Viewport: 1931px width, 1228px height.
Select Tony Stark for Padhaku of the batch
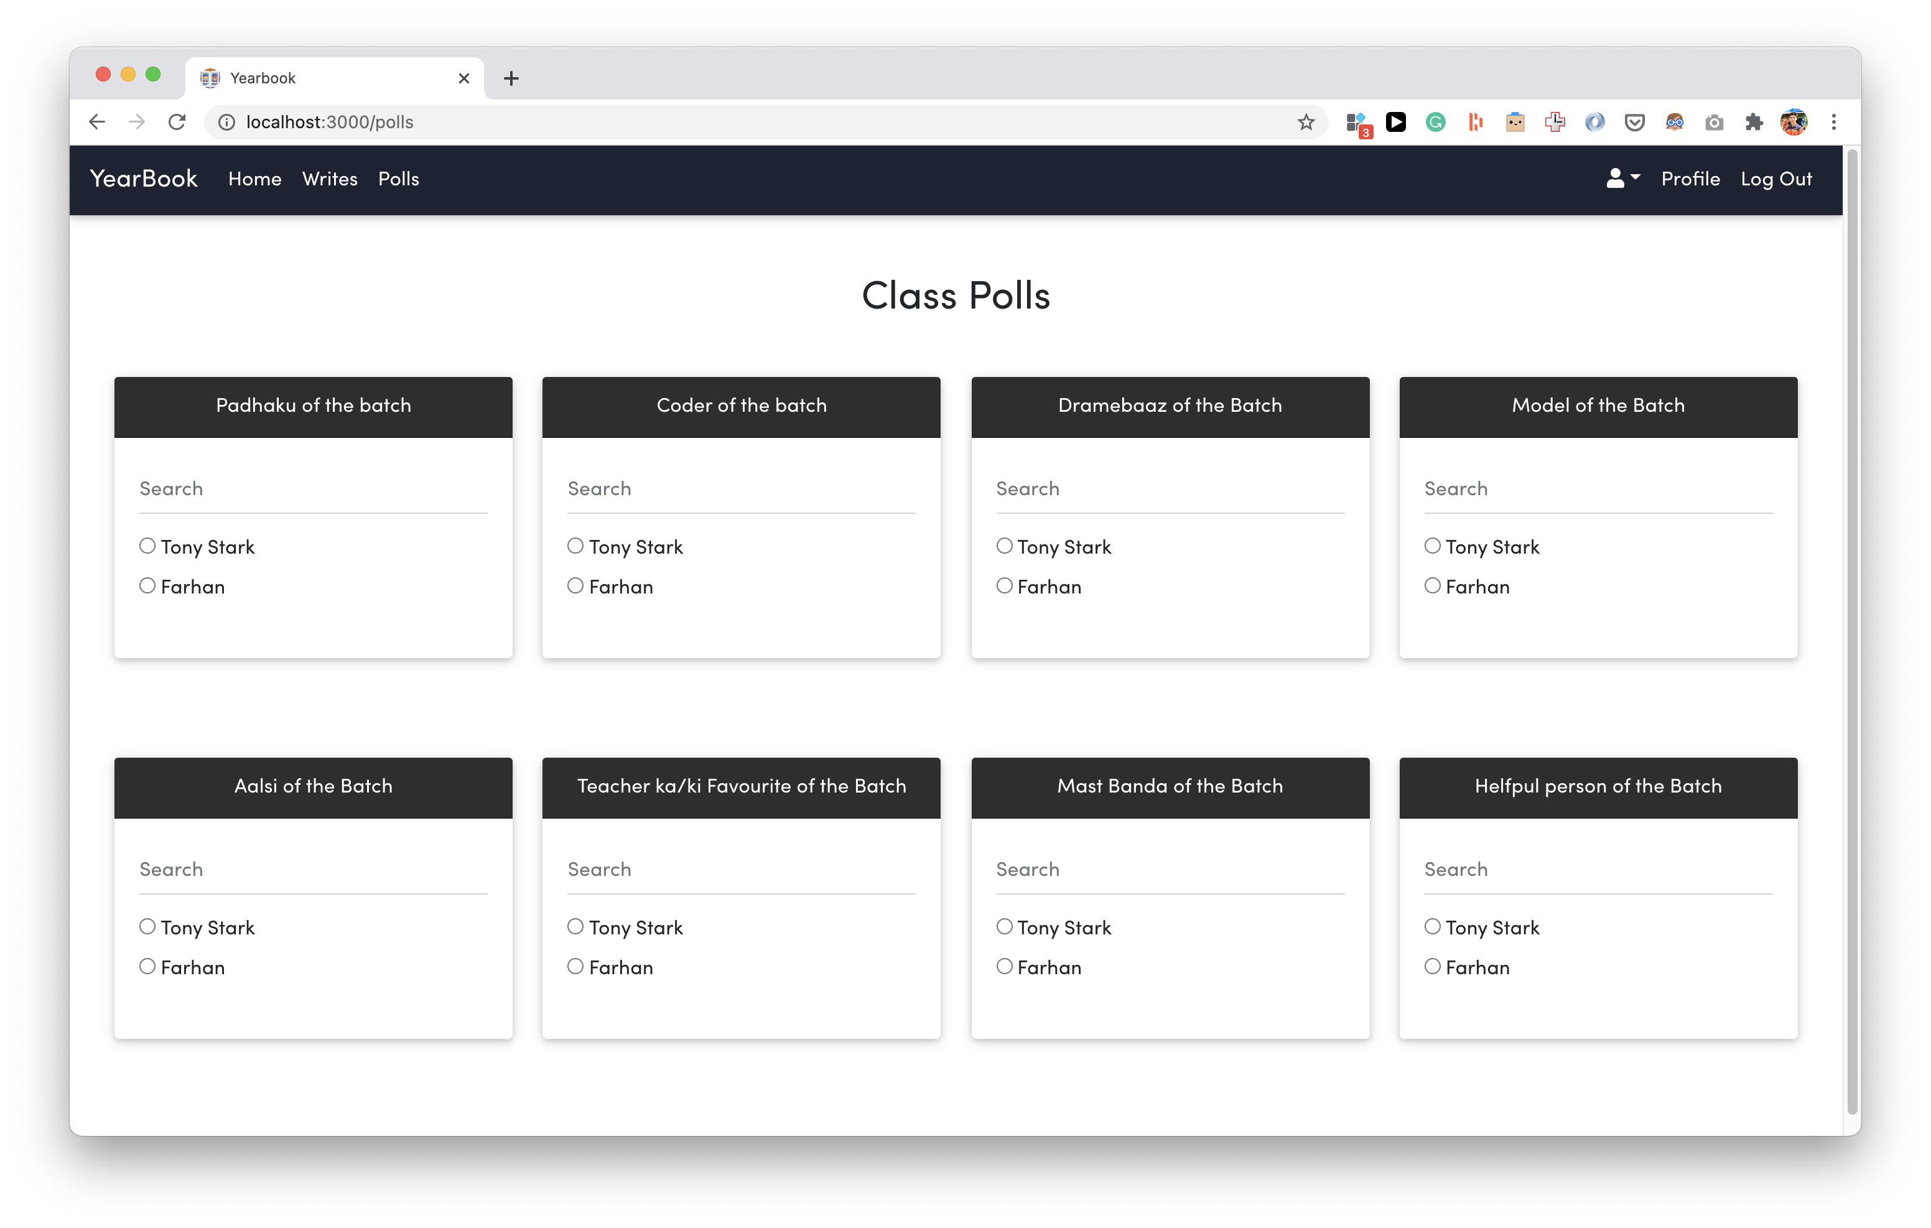coord(147,546)
